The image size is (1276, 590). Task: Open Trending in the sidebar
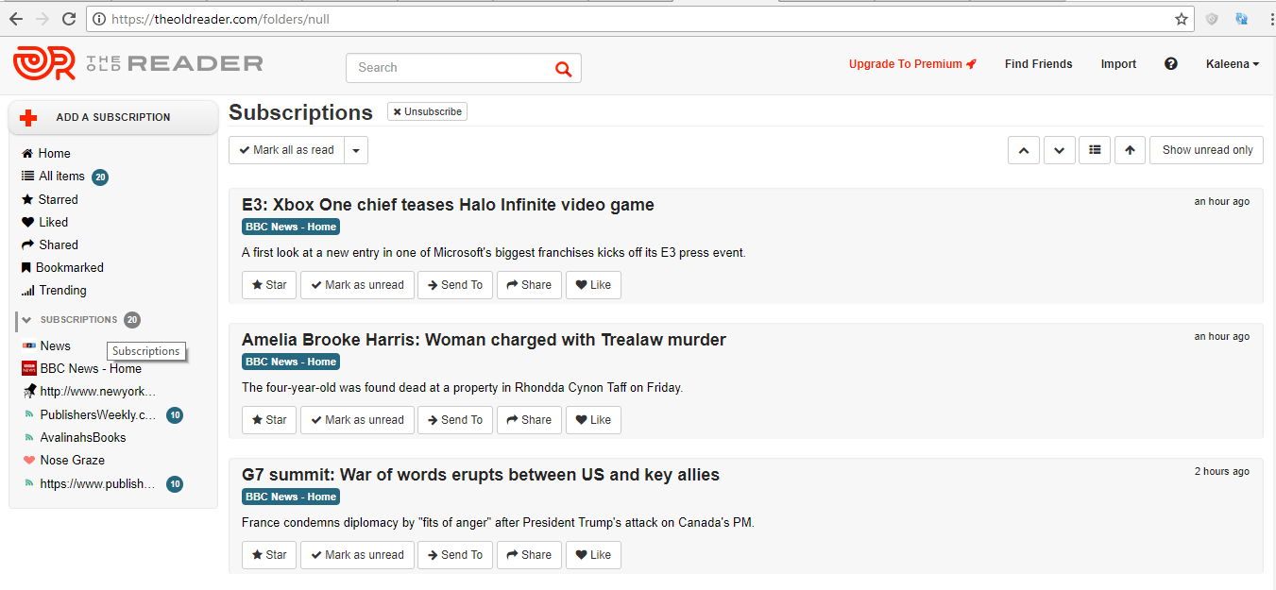point(54,290)
